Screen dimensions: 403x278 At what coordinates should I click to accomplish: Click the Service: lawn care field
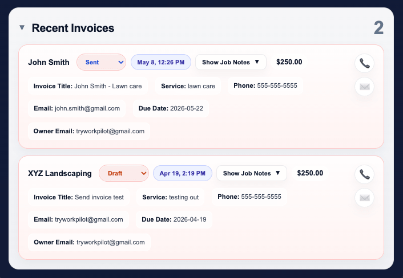(x=188, y=86)
